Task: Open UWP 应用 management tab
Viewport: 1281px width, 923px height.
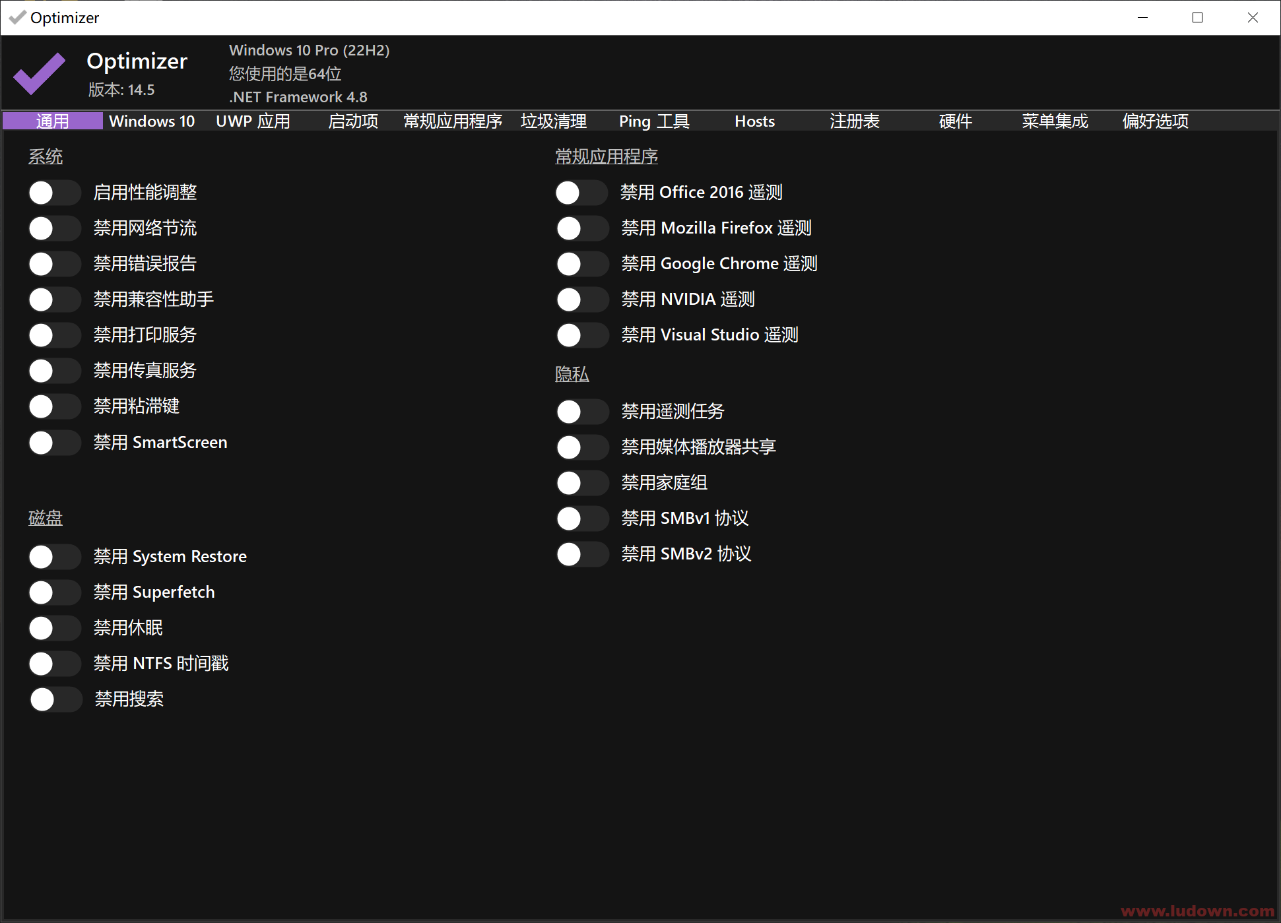Action: coord(251,121)
